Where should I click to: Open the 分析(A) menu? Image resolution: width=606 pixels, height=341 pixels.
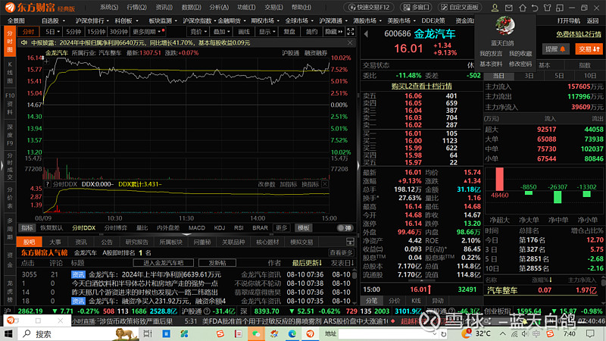point(219,8)
